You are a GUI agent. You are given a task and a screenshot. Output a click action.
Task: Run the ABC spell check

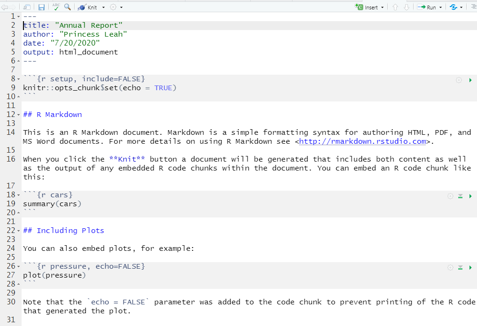56,7
